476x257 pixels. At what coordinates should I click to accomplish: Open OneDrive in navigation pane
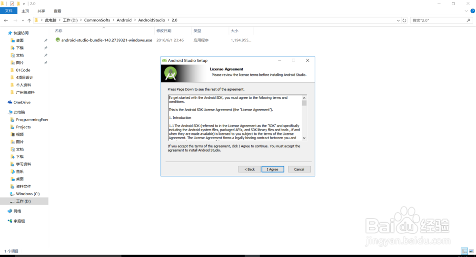[22, 102]
